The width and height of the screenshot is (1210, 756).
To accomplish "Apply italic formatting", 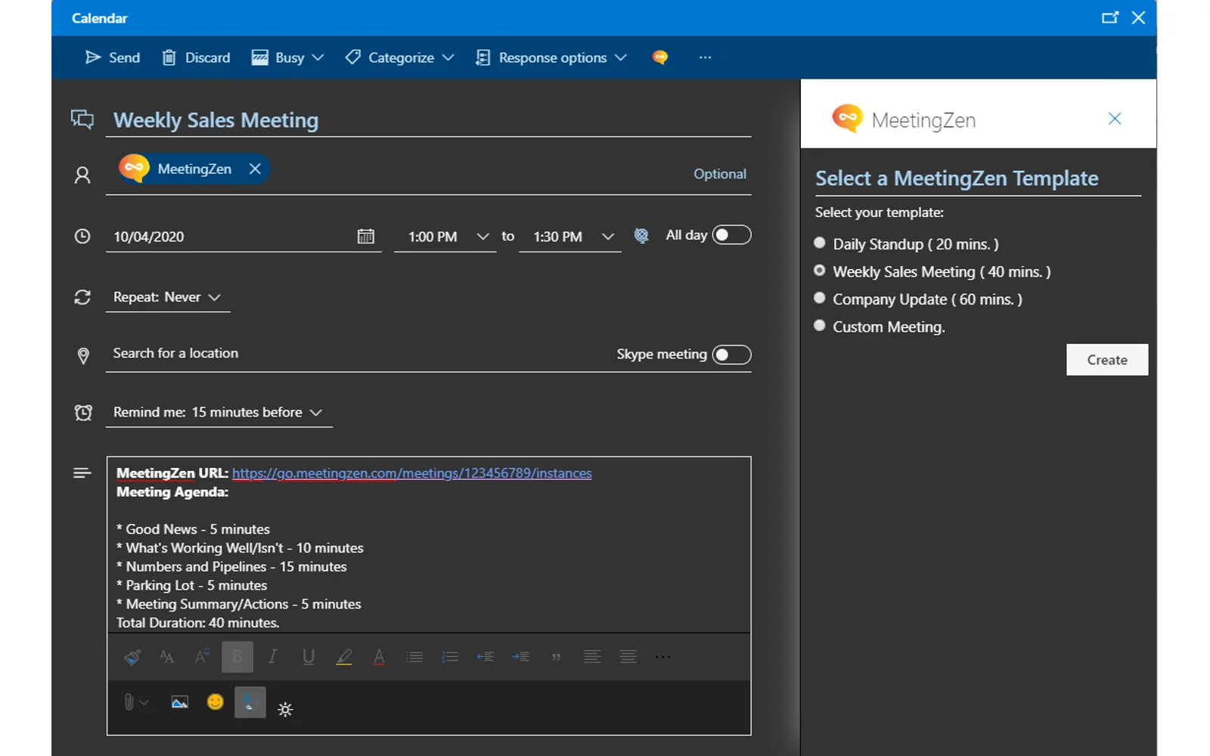I will pos(273,657).
